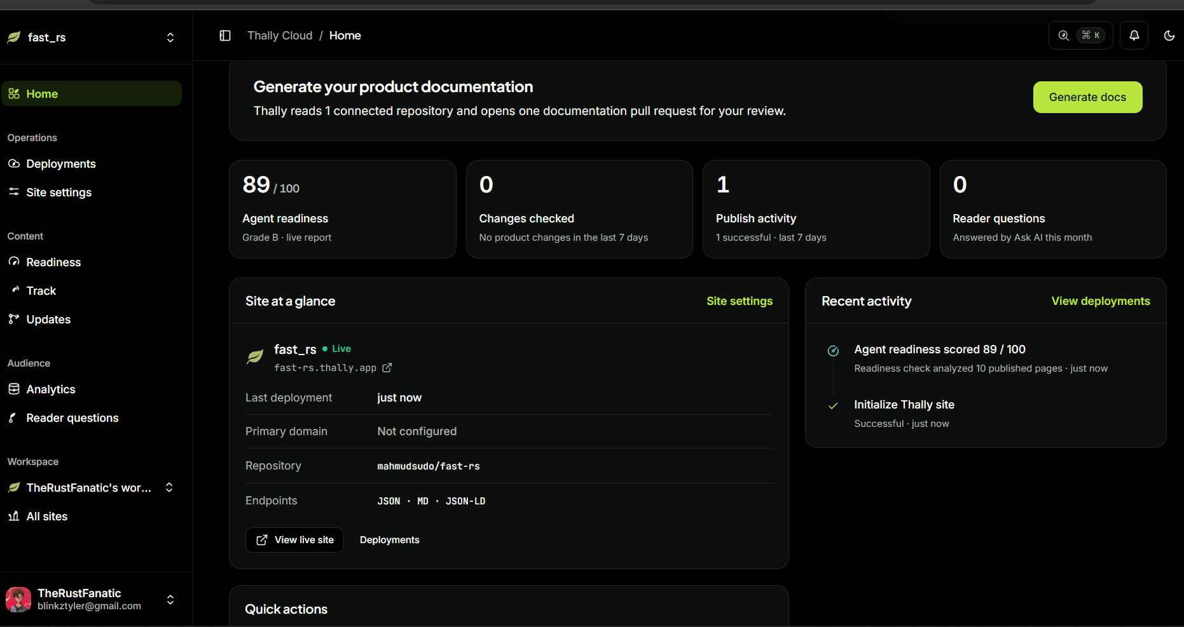Click the View deployments link
Image resolution: width=1184 pixels, height=627 pixels.
[1101, 301]
